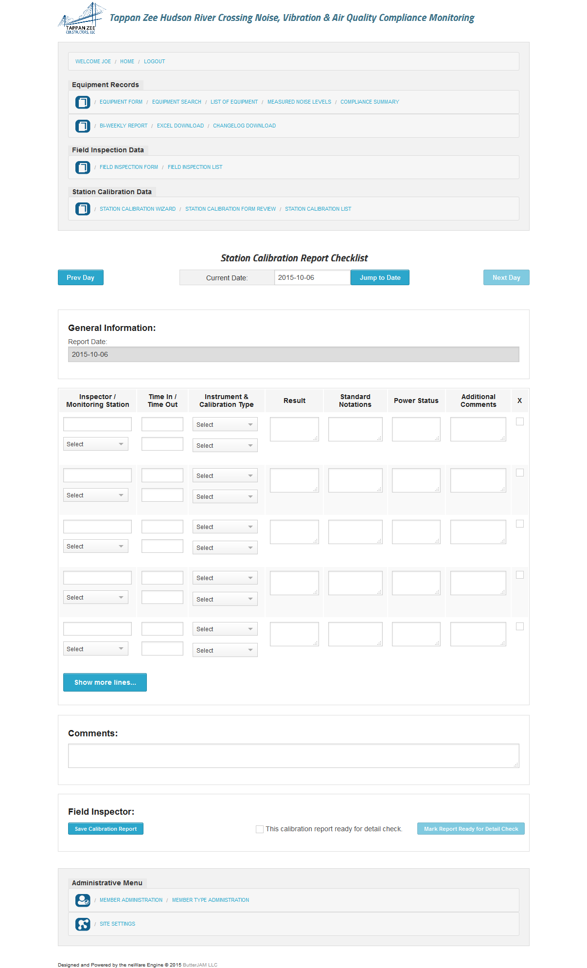
Task: Tick the X checkbox in the third row
Action: coord(520,524)
